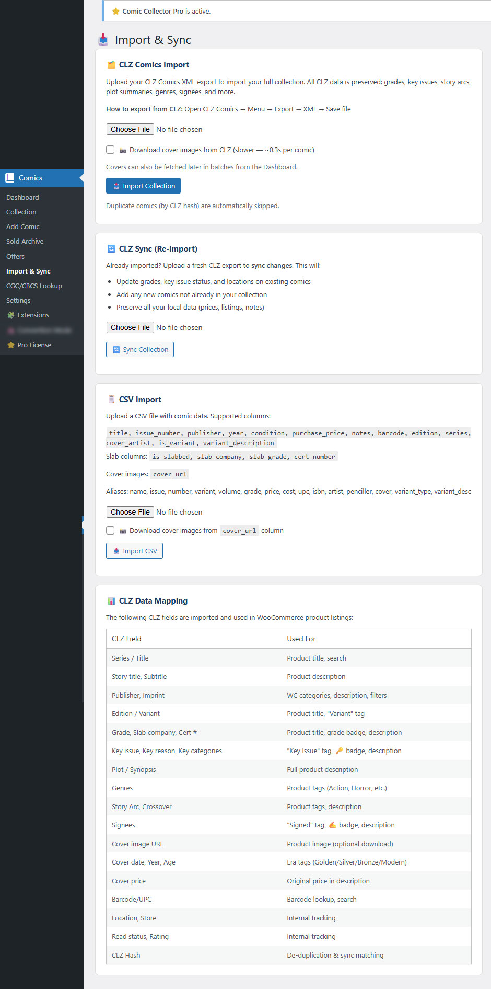This screenshot has width=491, height=989.
Task: Choose a file for CLZ Comics Import
Action: coord(130,129)
